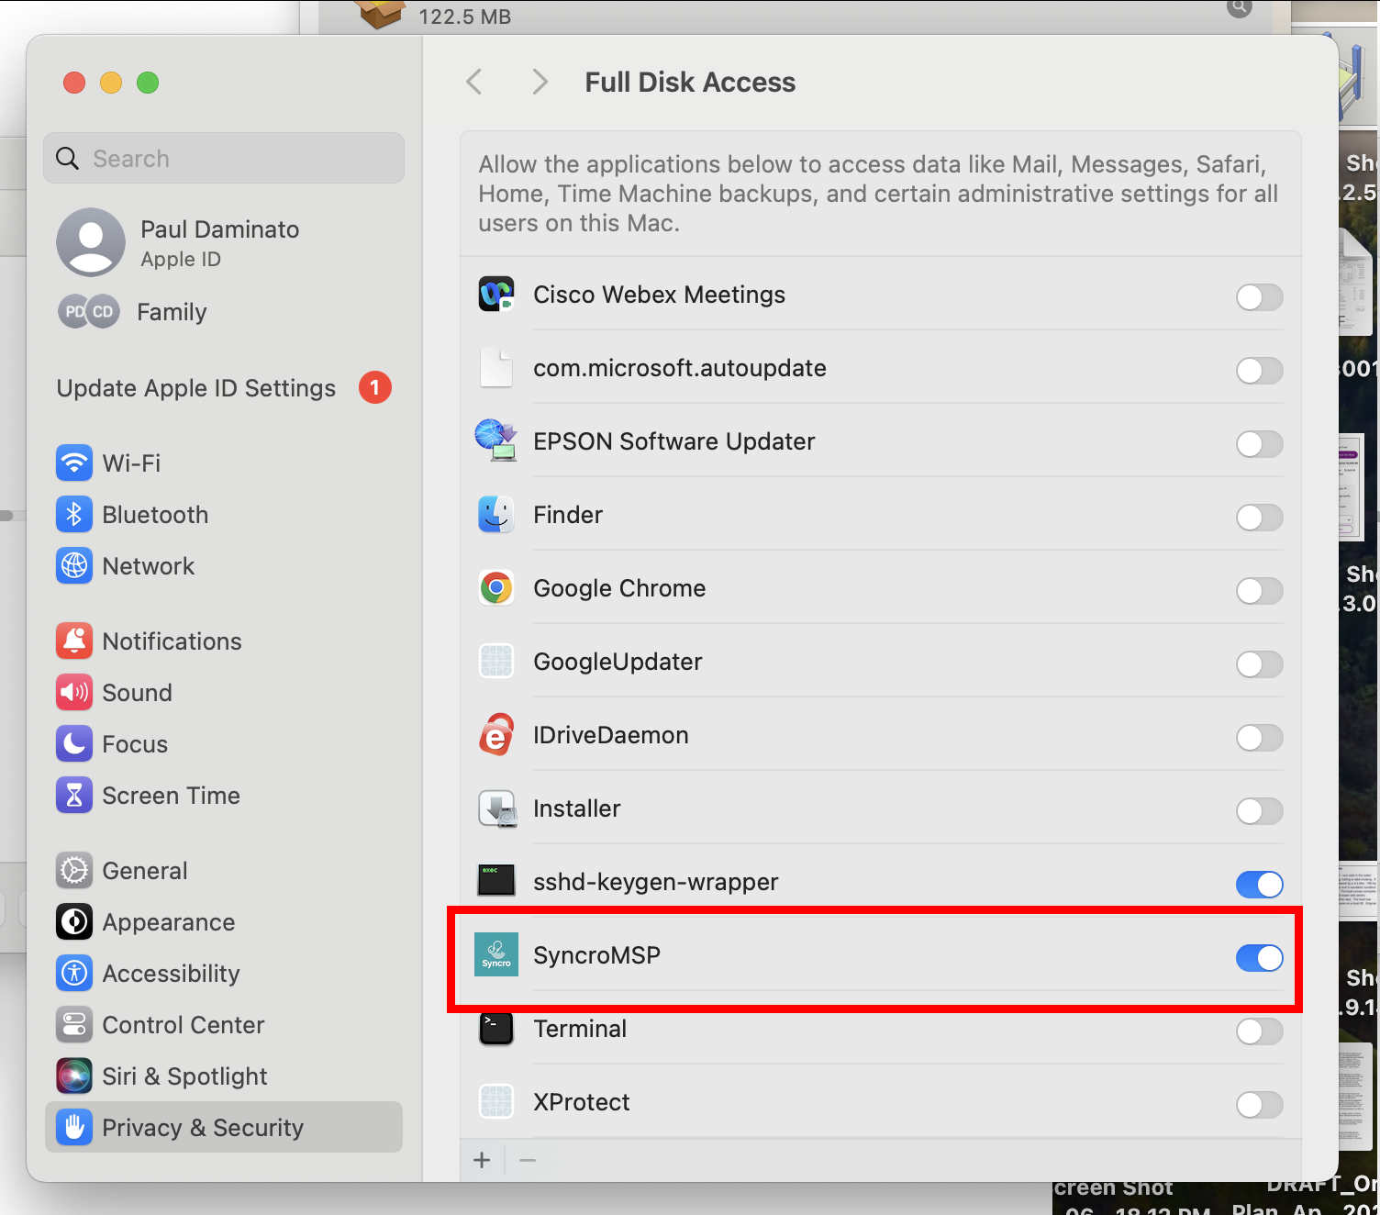The width and height of the screenshot is (1380, 1215).
Task: Click the Paul Daminato profile avatar
Action: [91, 242]
